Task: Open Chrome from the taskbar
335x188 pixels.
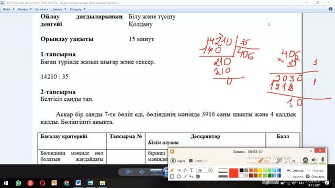Action: tap(66, 183)
